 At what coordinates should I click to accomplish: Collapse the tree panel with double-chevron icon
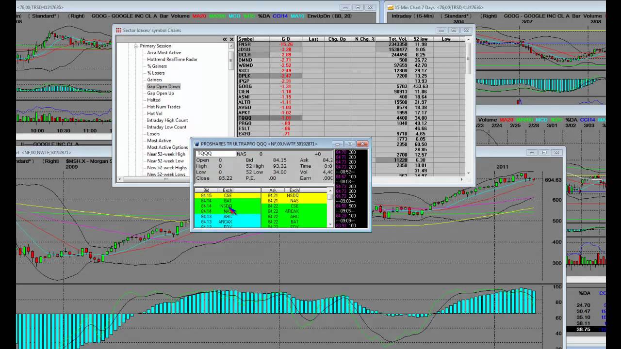tap(225, 39)
